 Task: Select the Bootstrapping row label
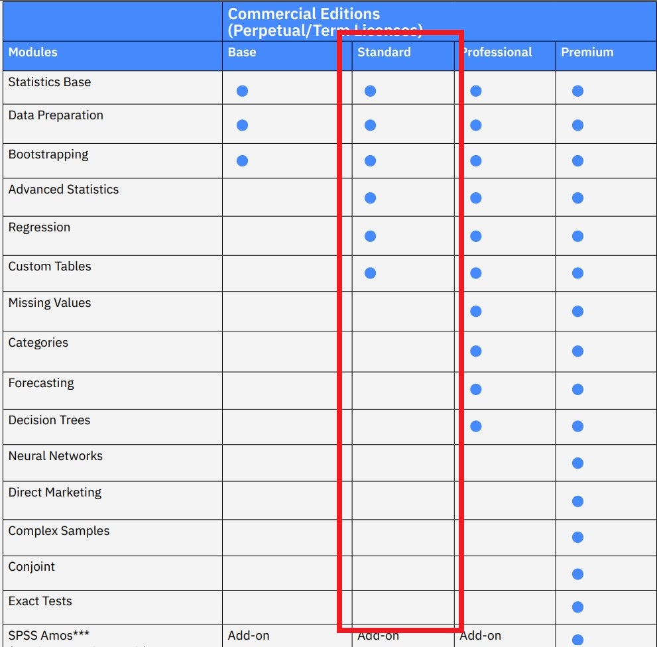pos(48,154)
